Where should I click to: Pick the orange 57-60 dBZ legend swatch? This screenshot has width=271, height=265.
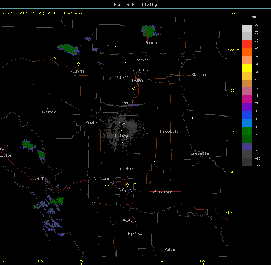click(x=247, y=52)
